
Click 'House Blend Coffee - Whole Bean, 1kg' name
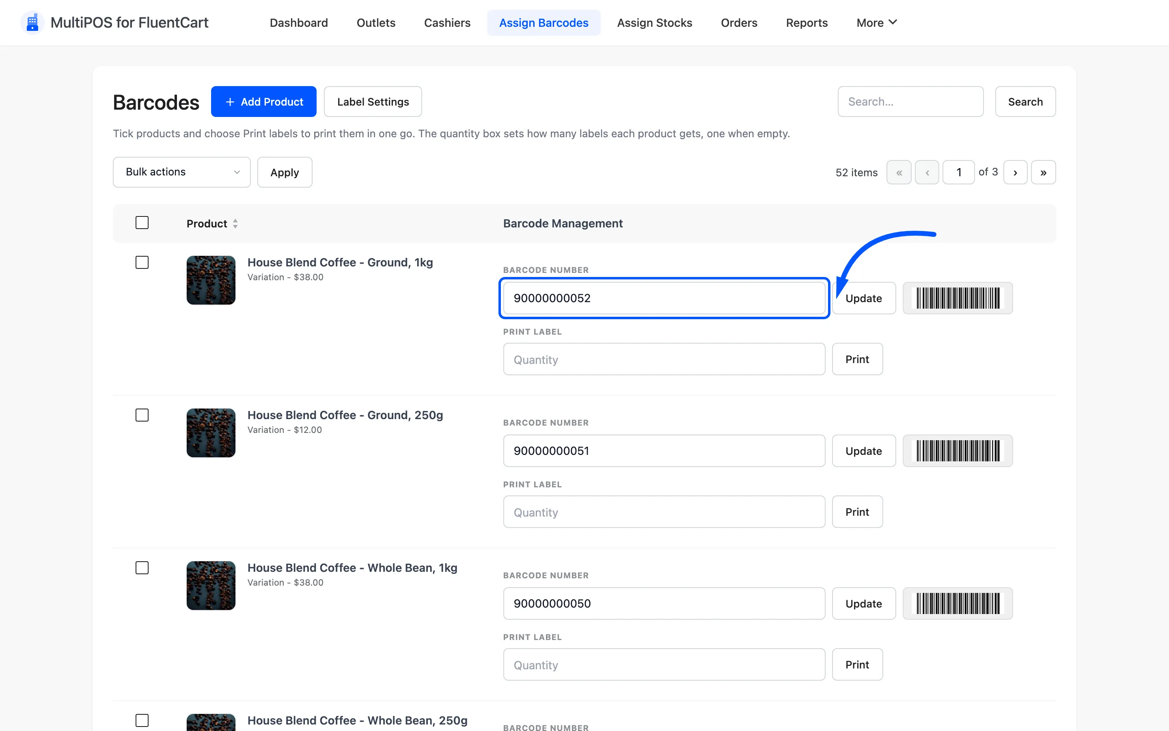pos(352,568)
